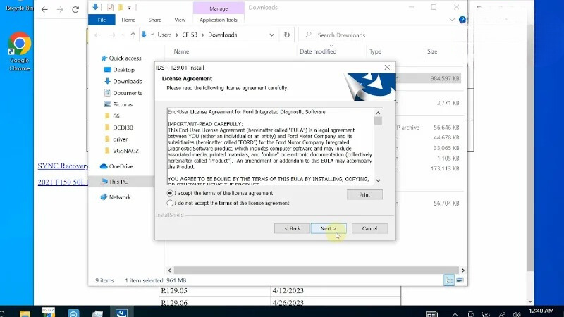Open the File menu in Explorer
This screenshot has height=317, width=564.
coord(102,20)
